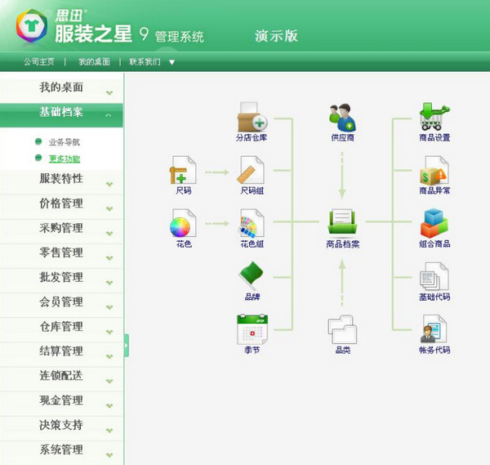Click the 商品设置 shopping cart icon

[434, 117]
